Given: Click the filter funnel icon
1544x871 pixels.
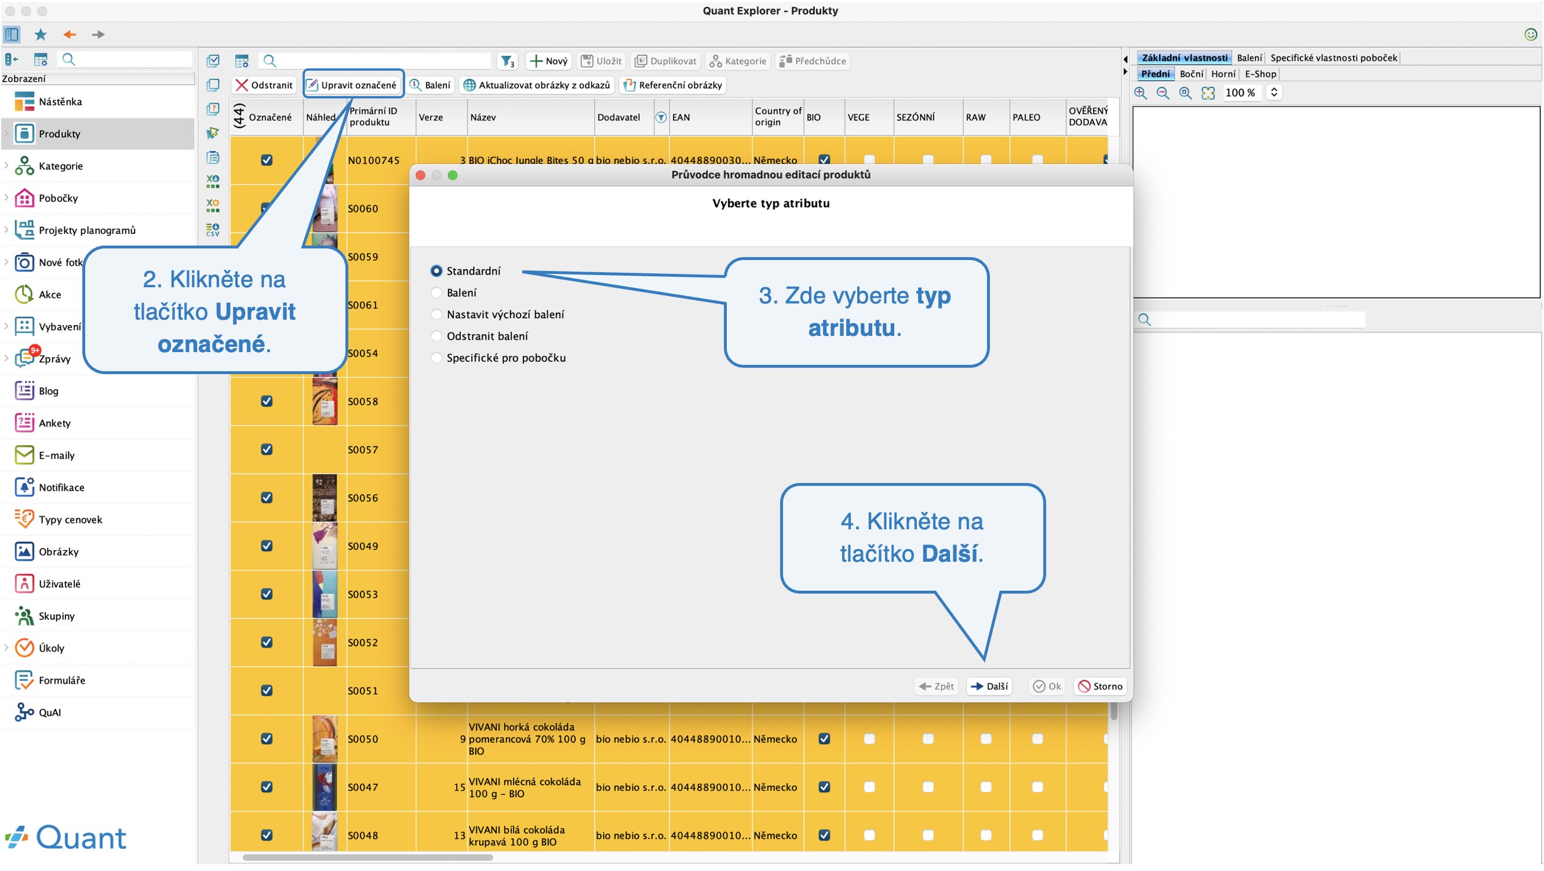Looking at the screenshot, I should 507,60.
